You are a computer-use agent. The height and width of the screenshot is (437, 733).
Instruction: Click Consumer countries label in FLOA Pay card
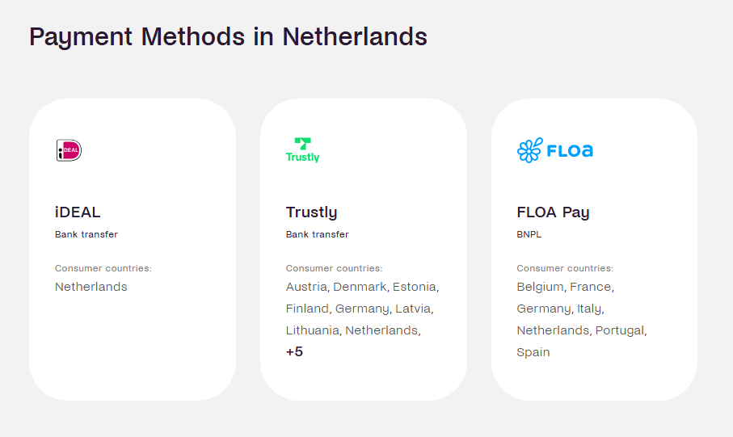pyautogui.click(x=565, y=268)
